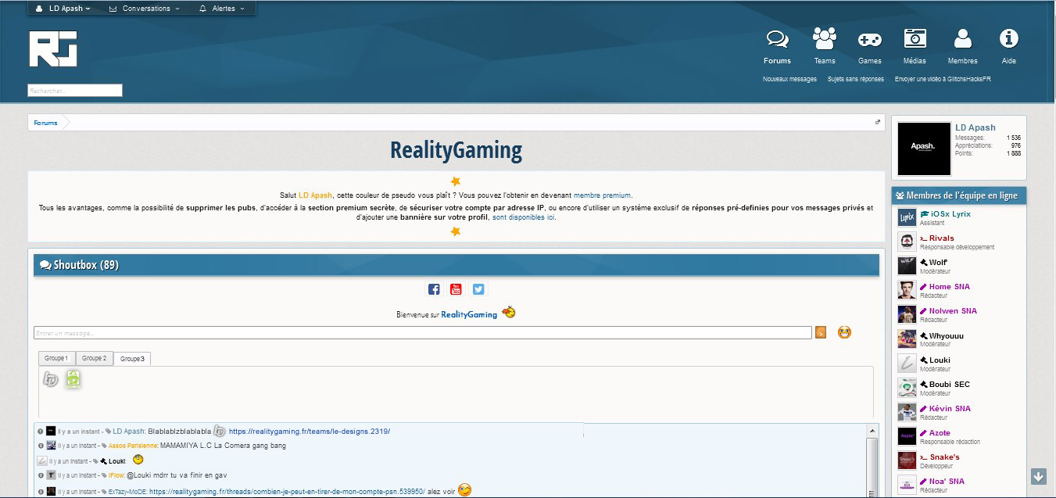Open Nouveaux messages sub-navigation
The image size is (1056, 498).
(x=789, y=79)
